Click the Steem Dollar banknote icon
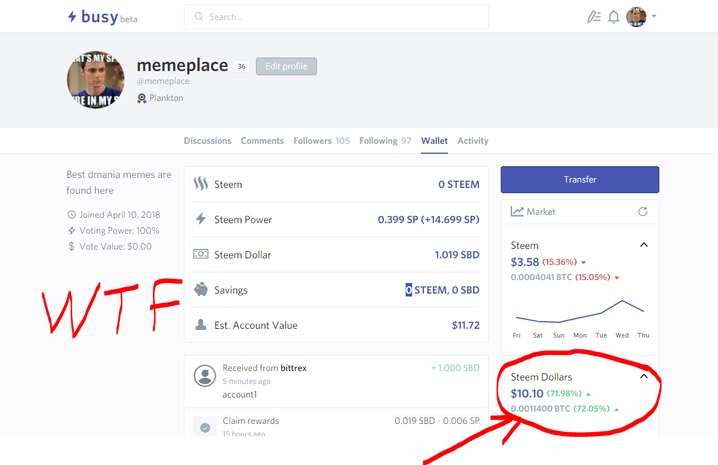Viewport: 718px width, 465px height. (x=201, y=254)
